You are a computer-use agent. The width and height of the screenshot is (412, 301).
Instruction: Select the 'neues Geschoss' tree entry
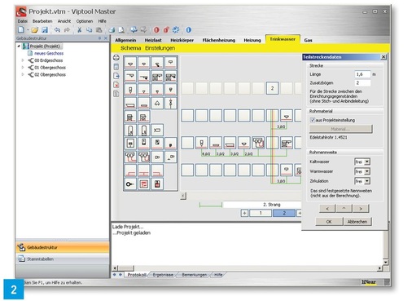coord(49,53)
